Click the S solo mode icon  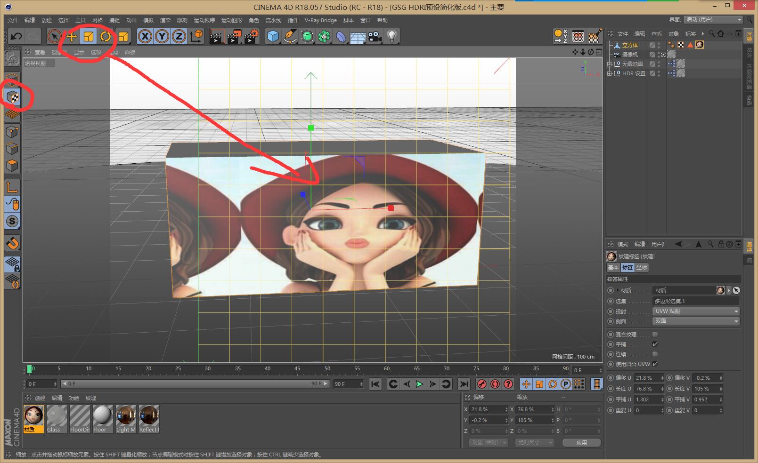(x=12, y=221)
